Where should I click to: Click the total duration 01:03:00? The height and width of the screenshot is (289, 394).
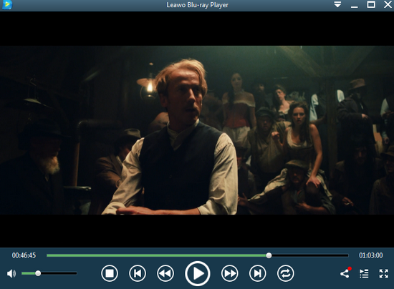(x=370, y=255)
